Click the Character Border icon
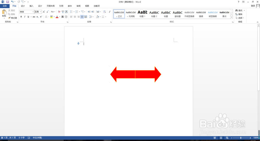This screenshot has height=141, width=260. coord(66,12)
